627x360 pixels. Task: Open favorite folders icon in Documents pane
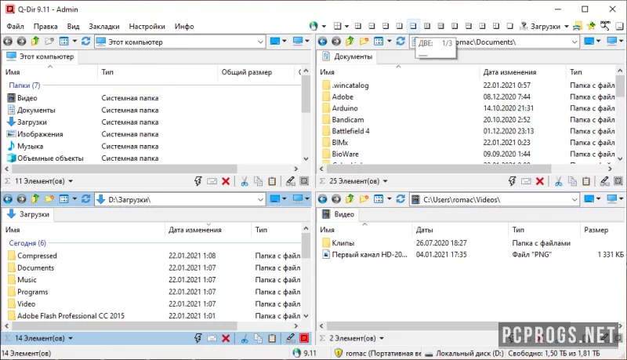point(364,42)
